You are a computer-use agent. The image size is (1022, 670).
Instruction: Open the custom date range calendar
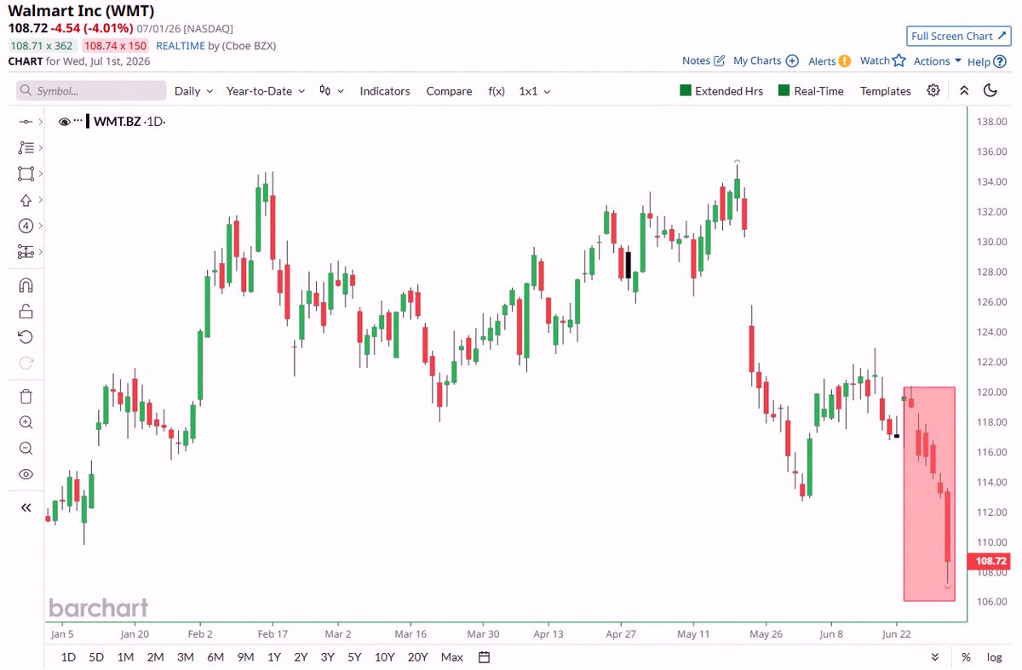(x=484, y=657)
